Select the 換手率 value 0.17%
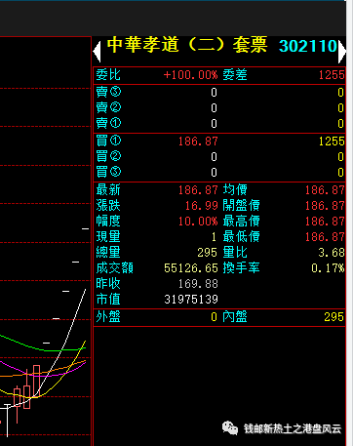Screen dimensions: 353x446 (328, 268)
